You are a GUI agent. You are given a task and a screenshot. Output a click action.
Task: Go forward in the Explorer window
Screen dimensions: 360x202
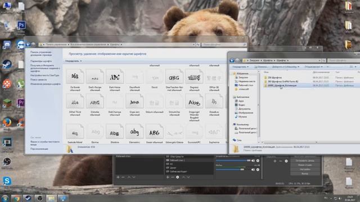pos(237,61)
